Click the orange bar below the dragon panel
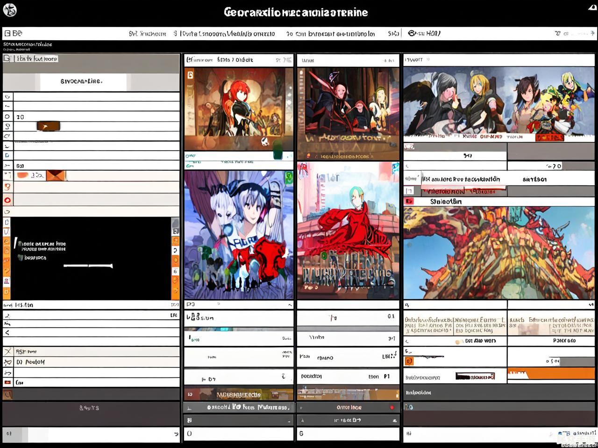598x448 pixels. (550, 374)
